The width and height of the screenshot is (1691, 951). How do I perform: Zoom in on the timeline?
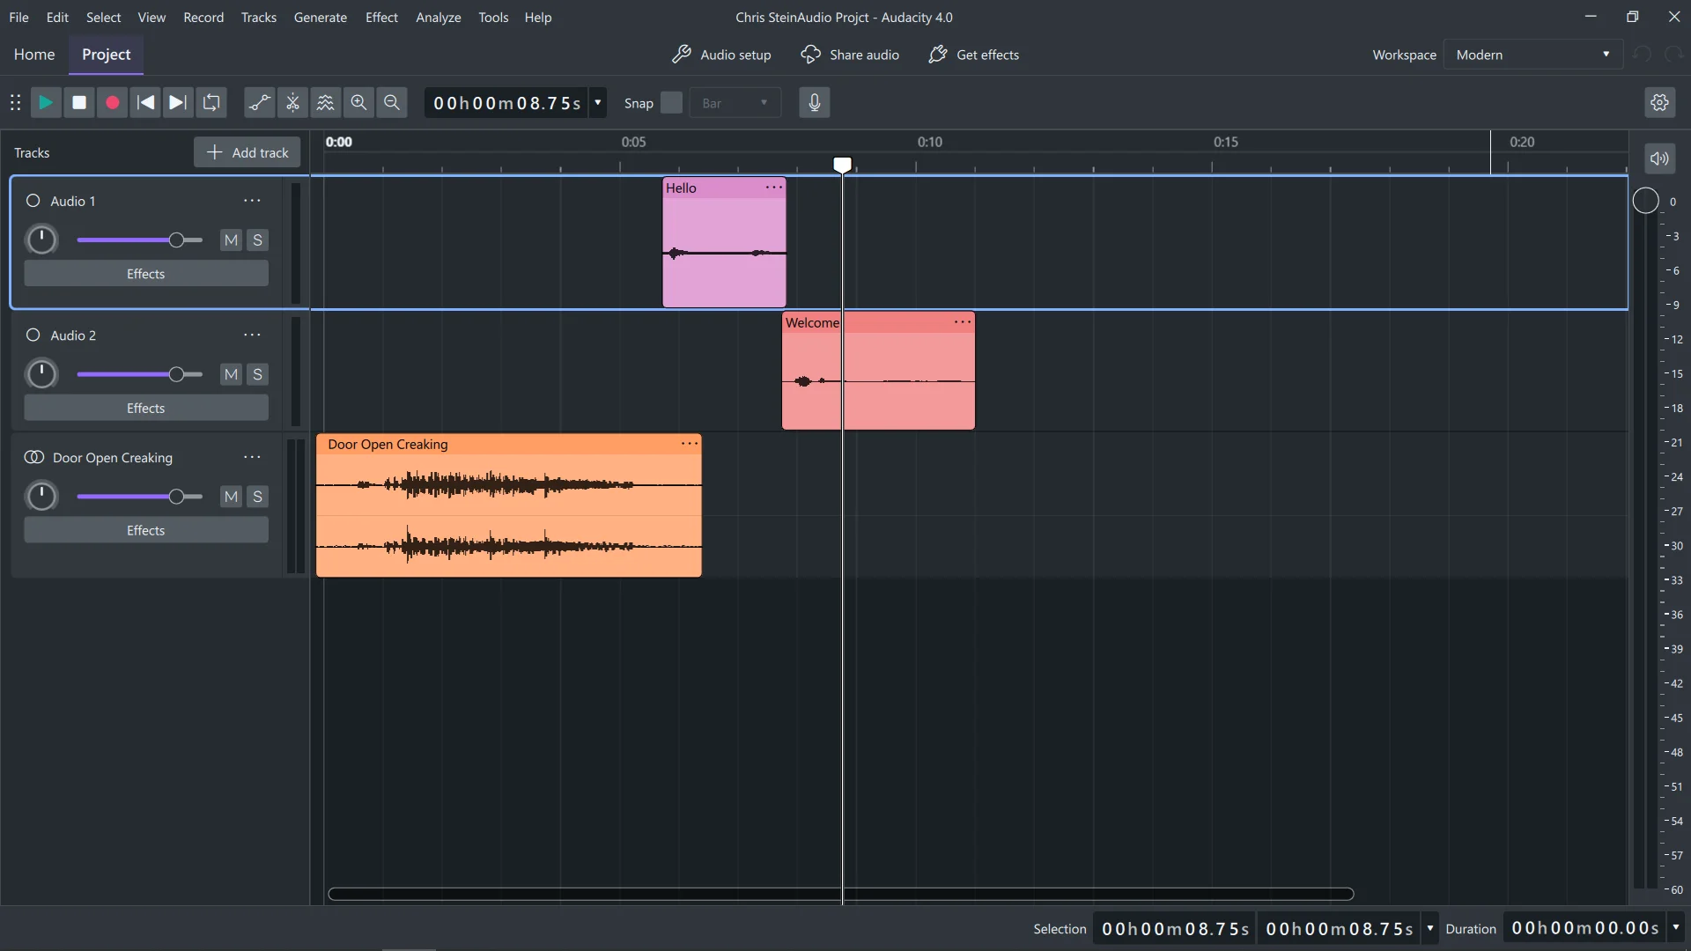(x=358, y=103)
